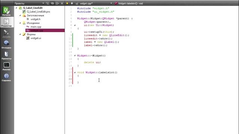The height and width of the screenshot is (134, 239).
Task: Click the split panel icon
Action: (x=57, y=3)
